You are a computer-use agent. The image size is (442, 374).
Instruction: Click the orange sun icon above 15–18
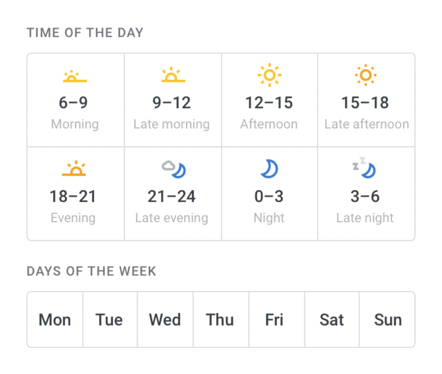pos(365,75)
